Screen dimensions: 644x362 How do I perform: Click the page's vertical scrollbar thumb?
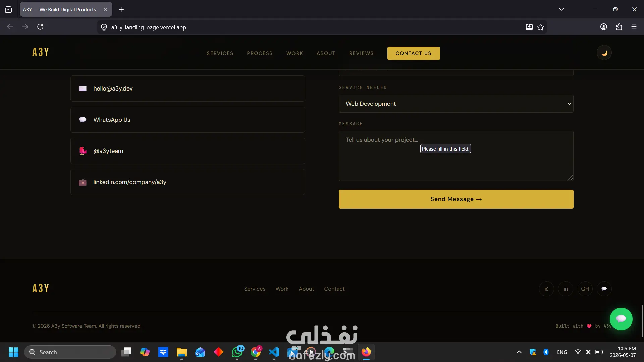click(x=642, y=321)
